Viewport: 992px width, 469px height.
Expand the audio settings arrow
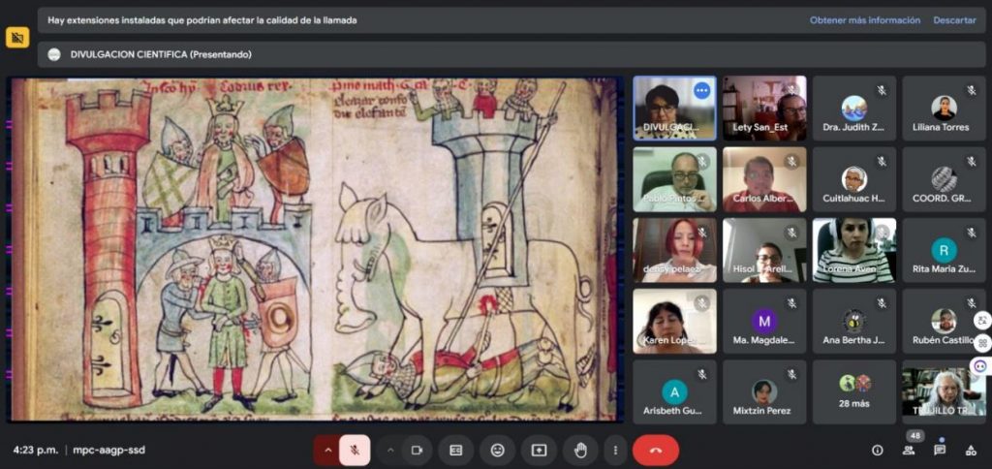[327, 450]
